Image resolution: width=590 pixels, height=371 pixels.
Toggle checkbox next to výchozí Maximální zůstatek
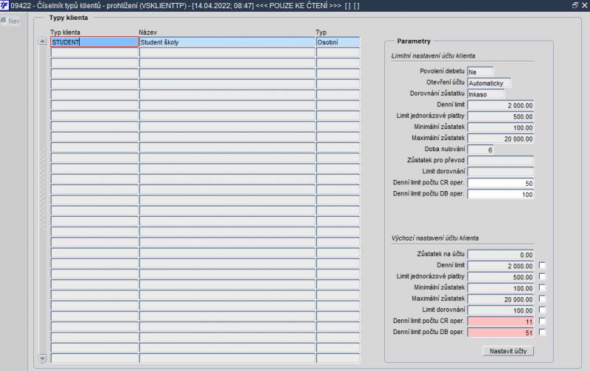click(542, 299)
